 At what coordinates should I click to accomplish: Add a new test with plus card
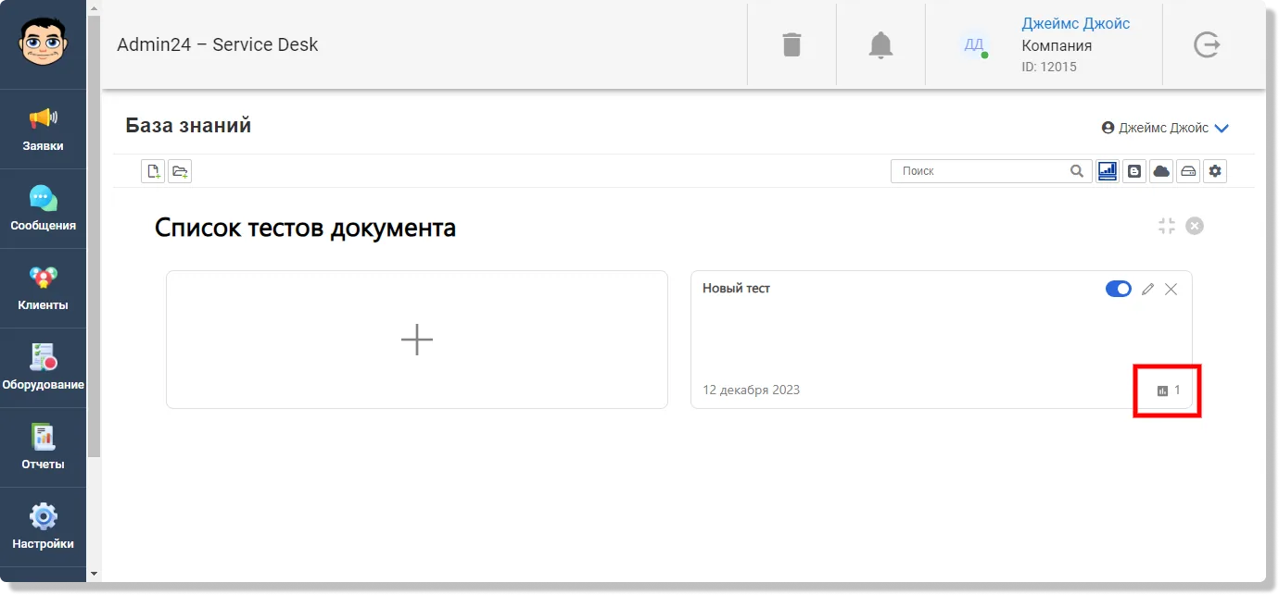(417, 340)
